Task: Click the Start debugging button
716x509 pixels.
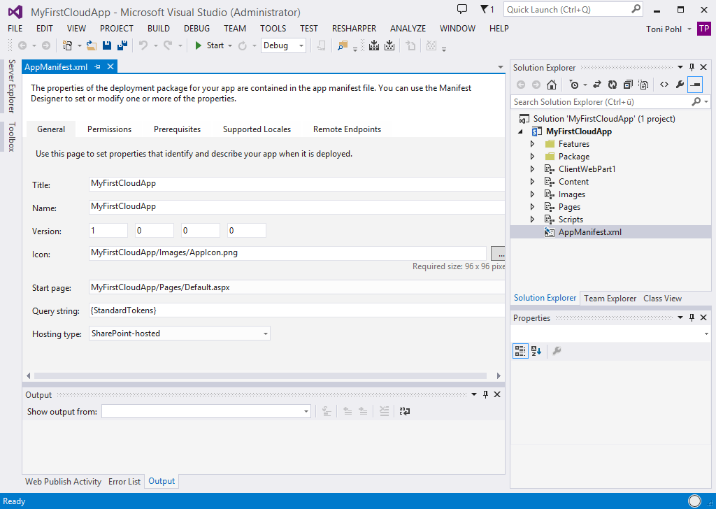Action: click(x=209, y=45)
